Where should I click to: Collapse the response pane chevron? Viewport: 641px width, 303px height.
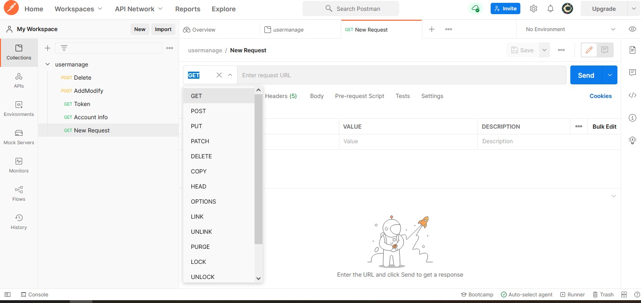click(x=613, y=196)
